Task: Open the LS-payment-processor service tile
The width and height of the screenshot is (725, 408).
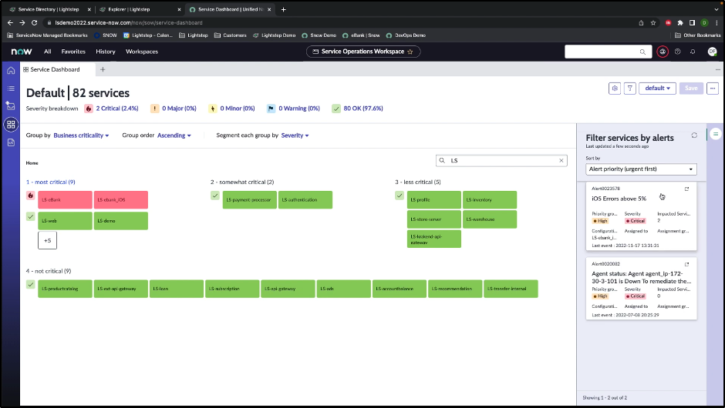Action: [249, 200]
